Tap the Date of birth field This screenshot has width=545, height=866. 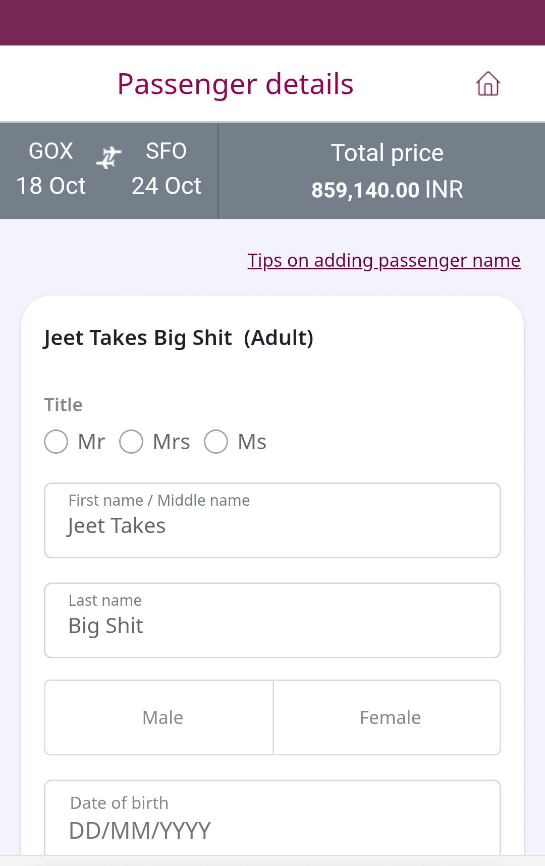point(272,819)
